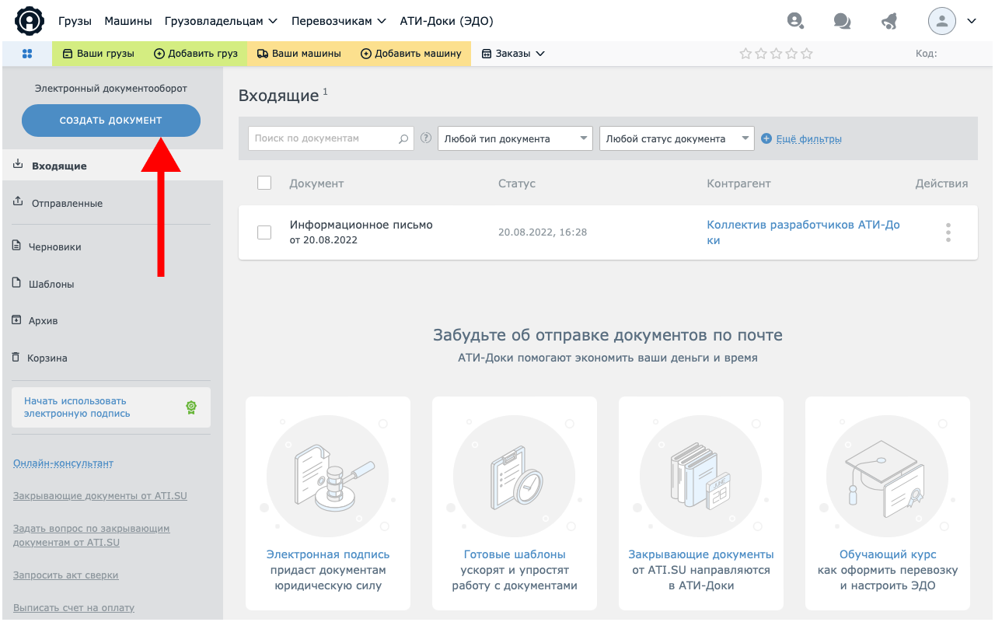The height and width of the screenshot is (622, 995).
Task: Expand the profile menu chevron
Action: click(x=971, y=21)
